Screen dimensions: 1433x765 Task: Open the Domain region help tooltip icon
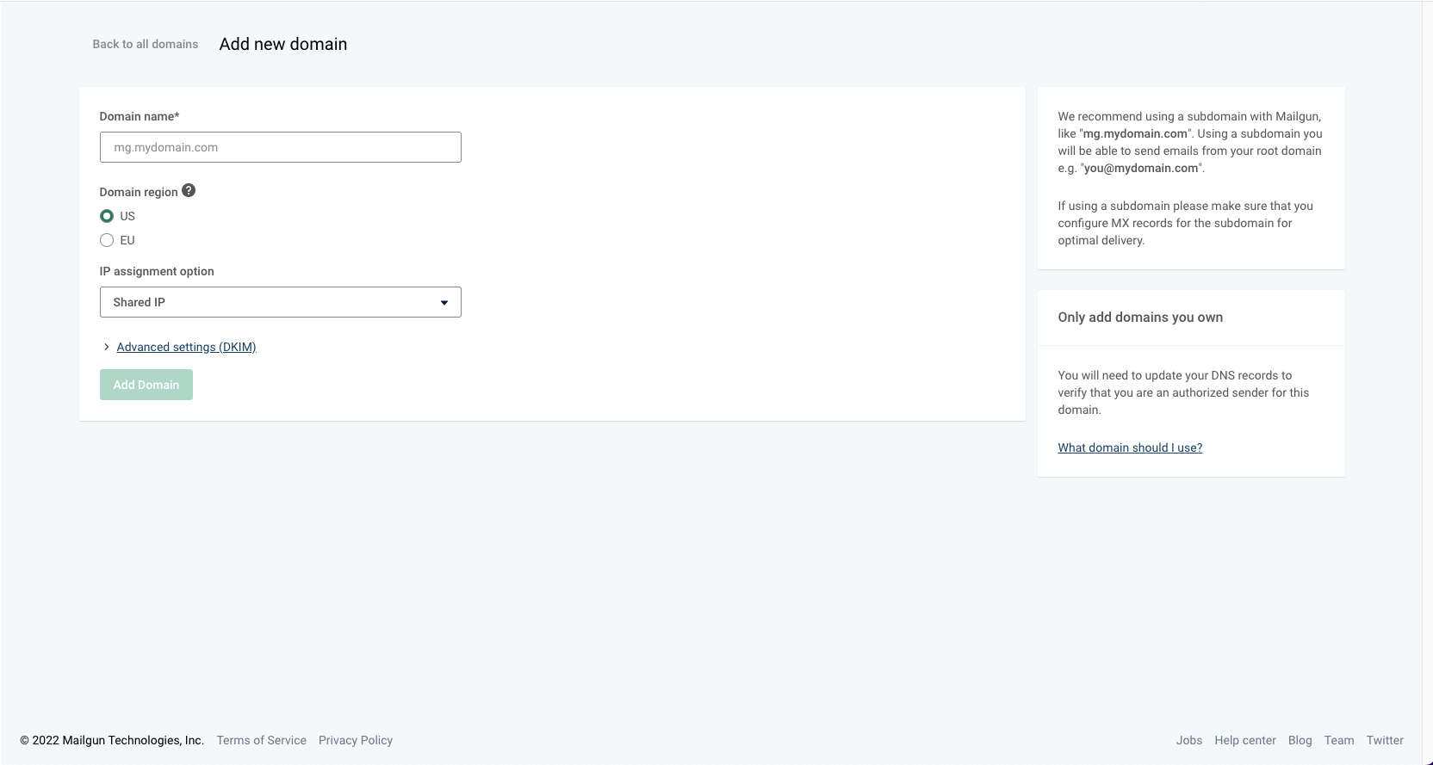click(x=189, y=191)
